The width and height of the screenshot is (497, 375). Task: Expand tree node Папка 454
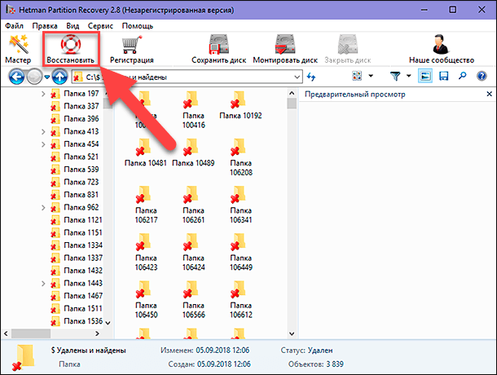point(43,144)
